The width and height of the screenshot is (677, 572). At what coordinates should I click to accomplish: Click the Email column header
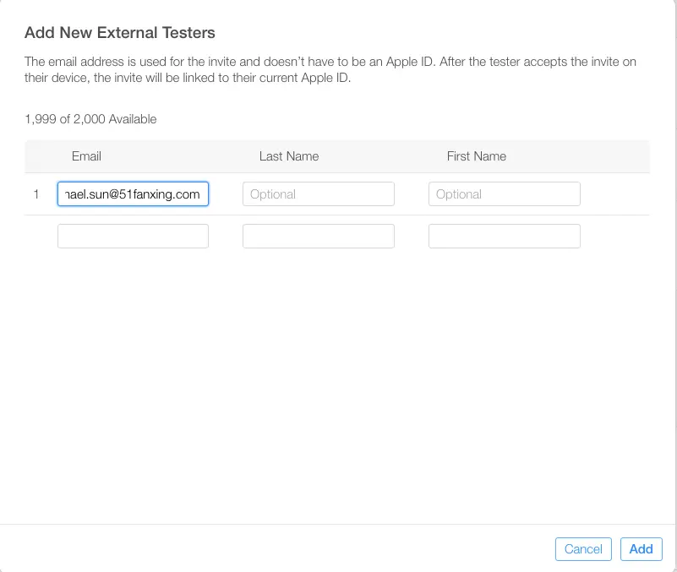point(86,156)
